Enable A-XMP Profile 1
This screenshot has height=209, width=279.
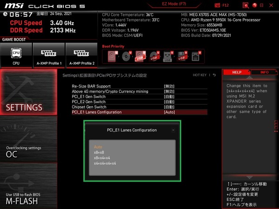pos(49,55)
